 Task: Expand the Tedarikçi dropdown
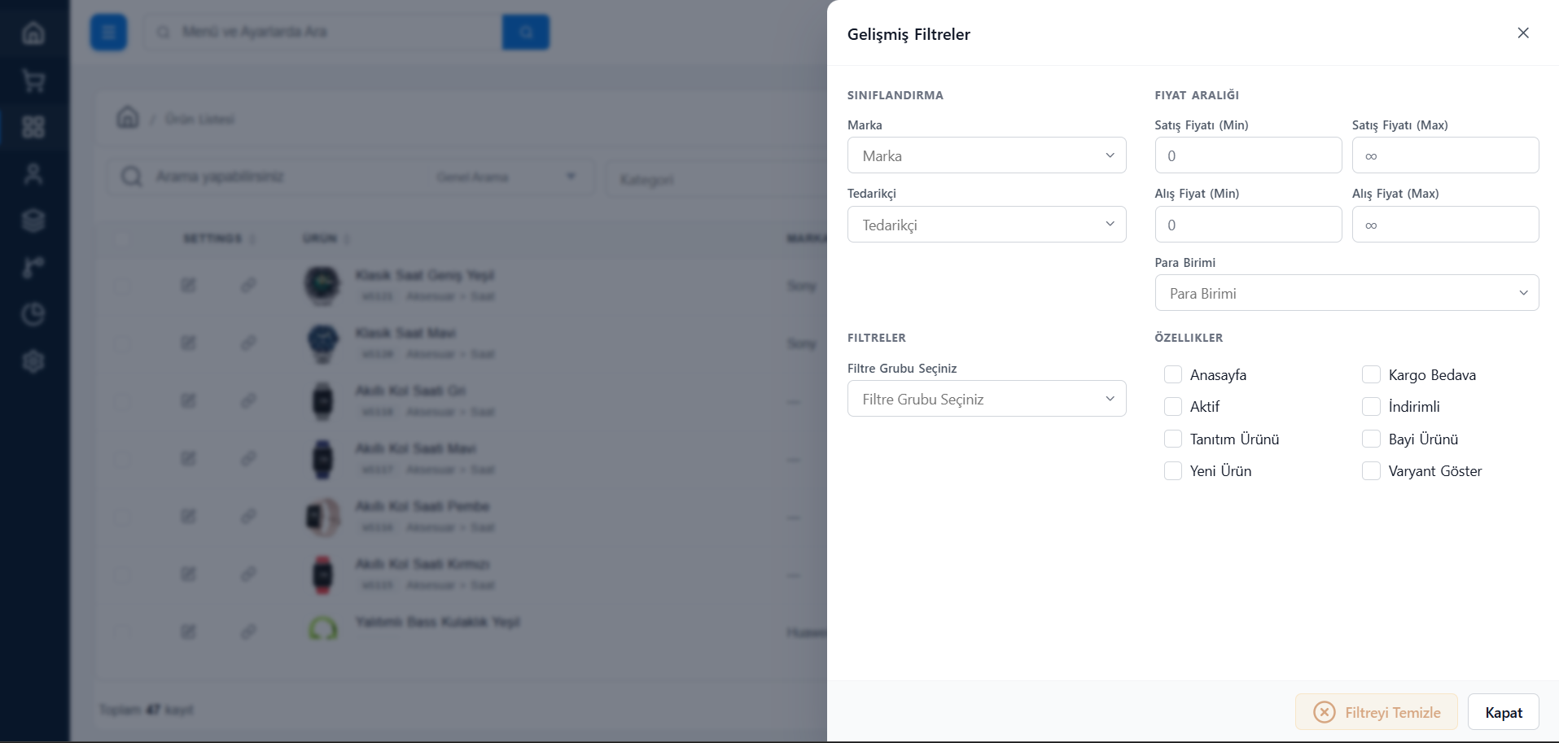click(x=987, y=225)
